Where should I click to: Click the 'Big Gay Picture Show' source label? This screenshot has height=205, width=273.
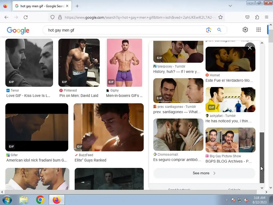tap(225, 156)
